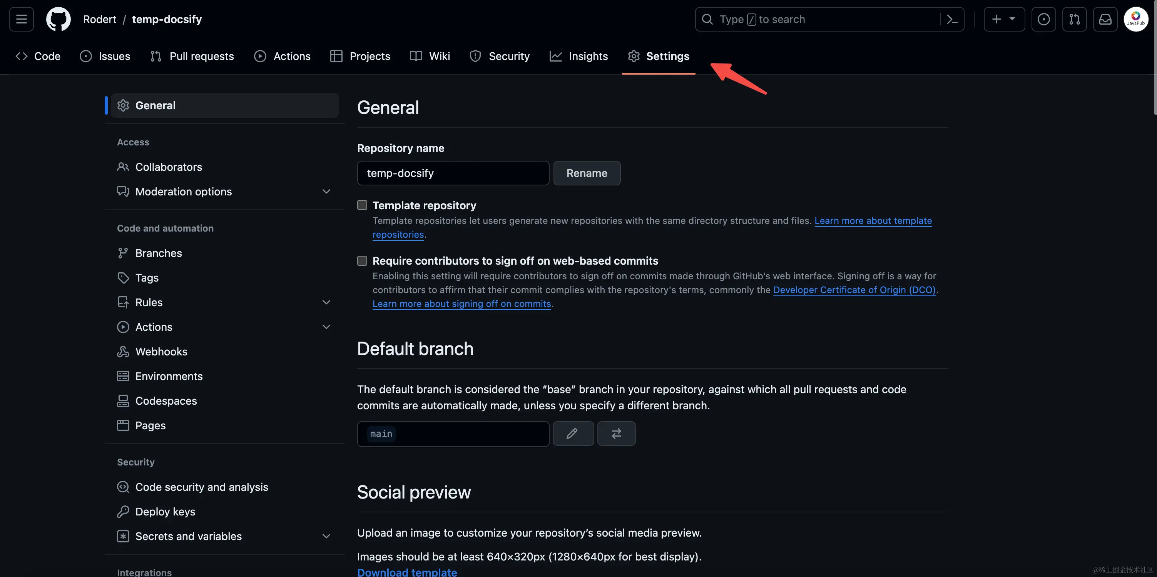Go to the GitHub homepage logo
This screenshot has height=577, width=1157.
(x=59, y=19)
